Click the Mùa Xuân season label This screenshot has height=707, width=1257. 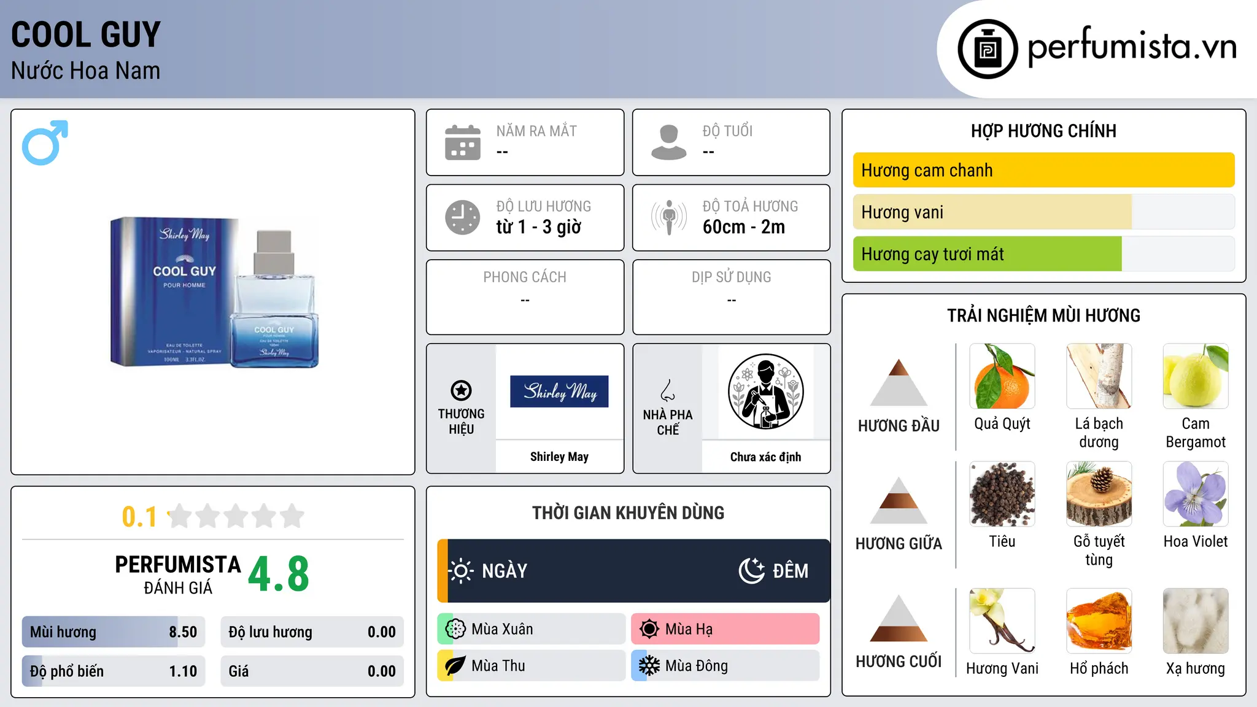pyautogui.click(x=502, y=629)
